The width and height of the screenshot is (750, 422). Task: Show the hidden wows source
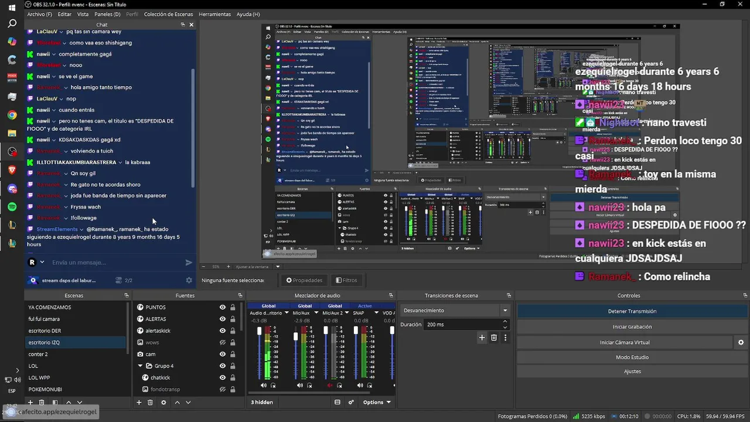(x=223, y=342)
